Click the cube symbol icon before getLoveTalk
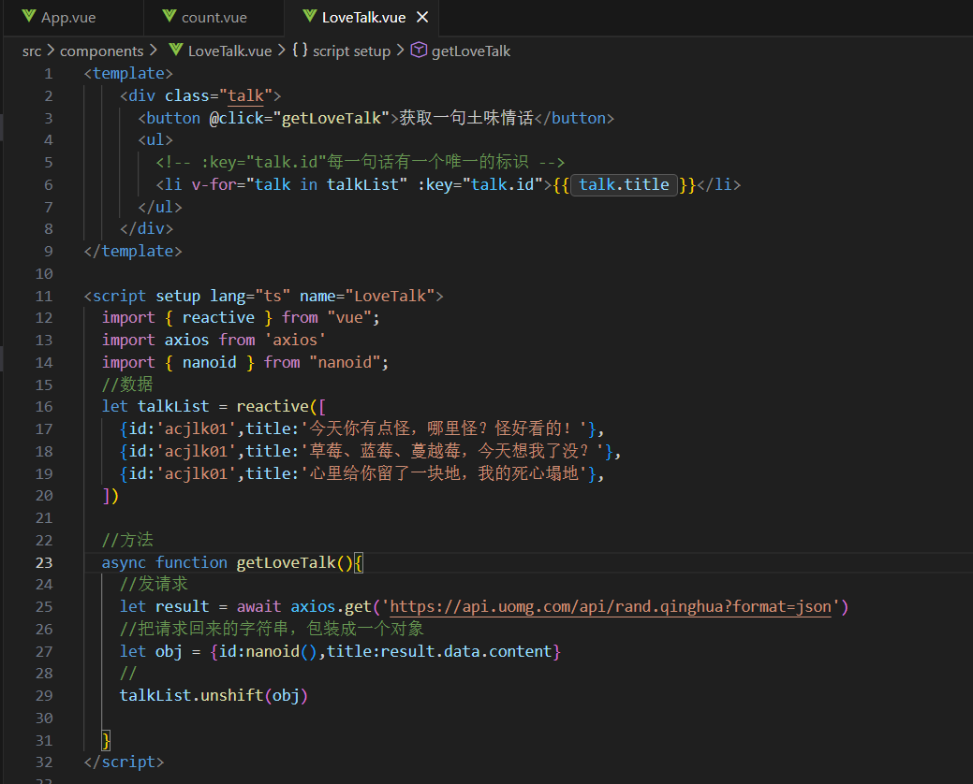The width and height of the screenshot is (973, 784). click(419, 50)
